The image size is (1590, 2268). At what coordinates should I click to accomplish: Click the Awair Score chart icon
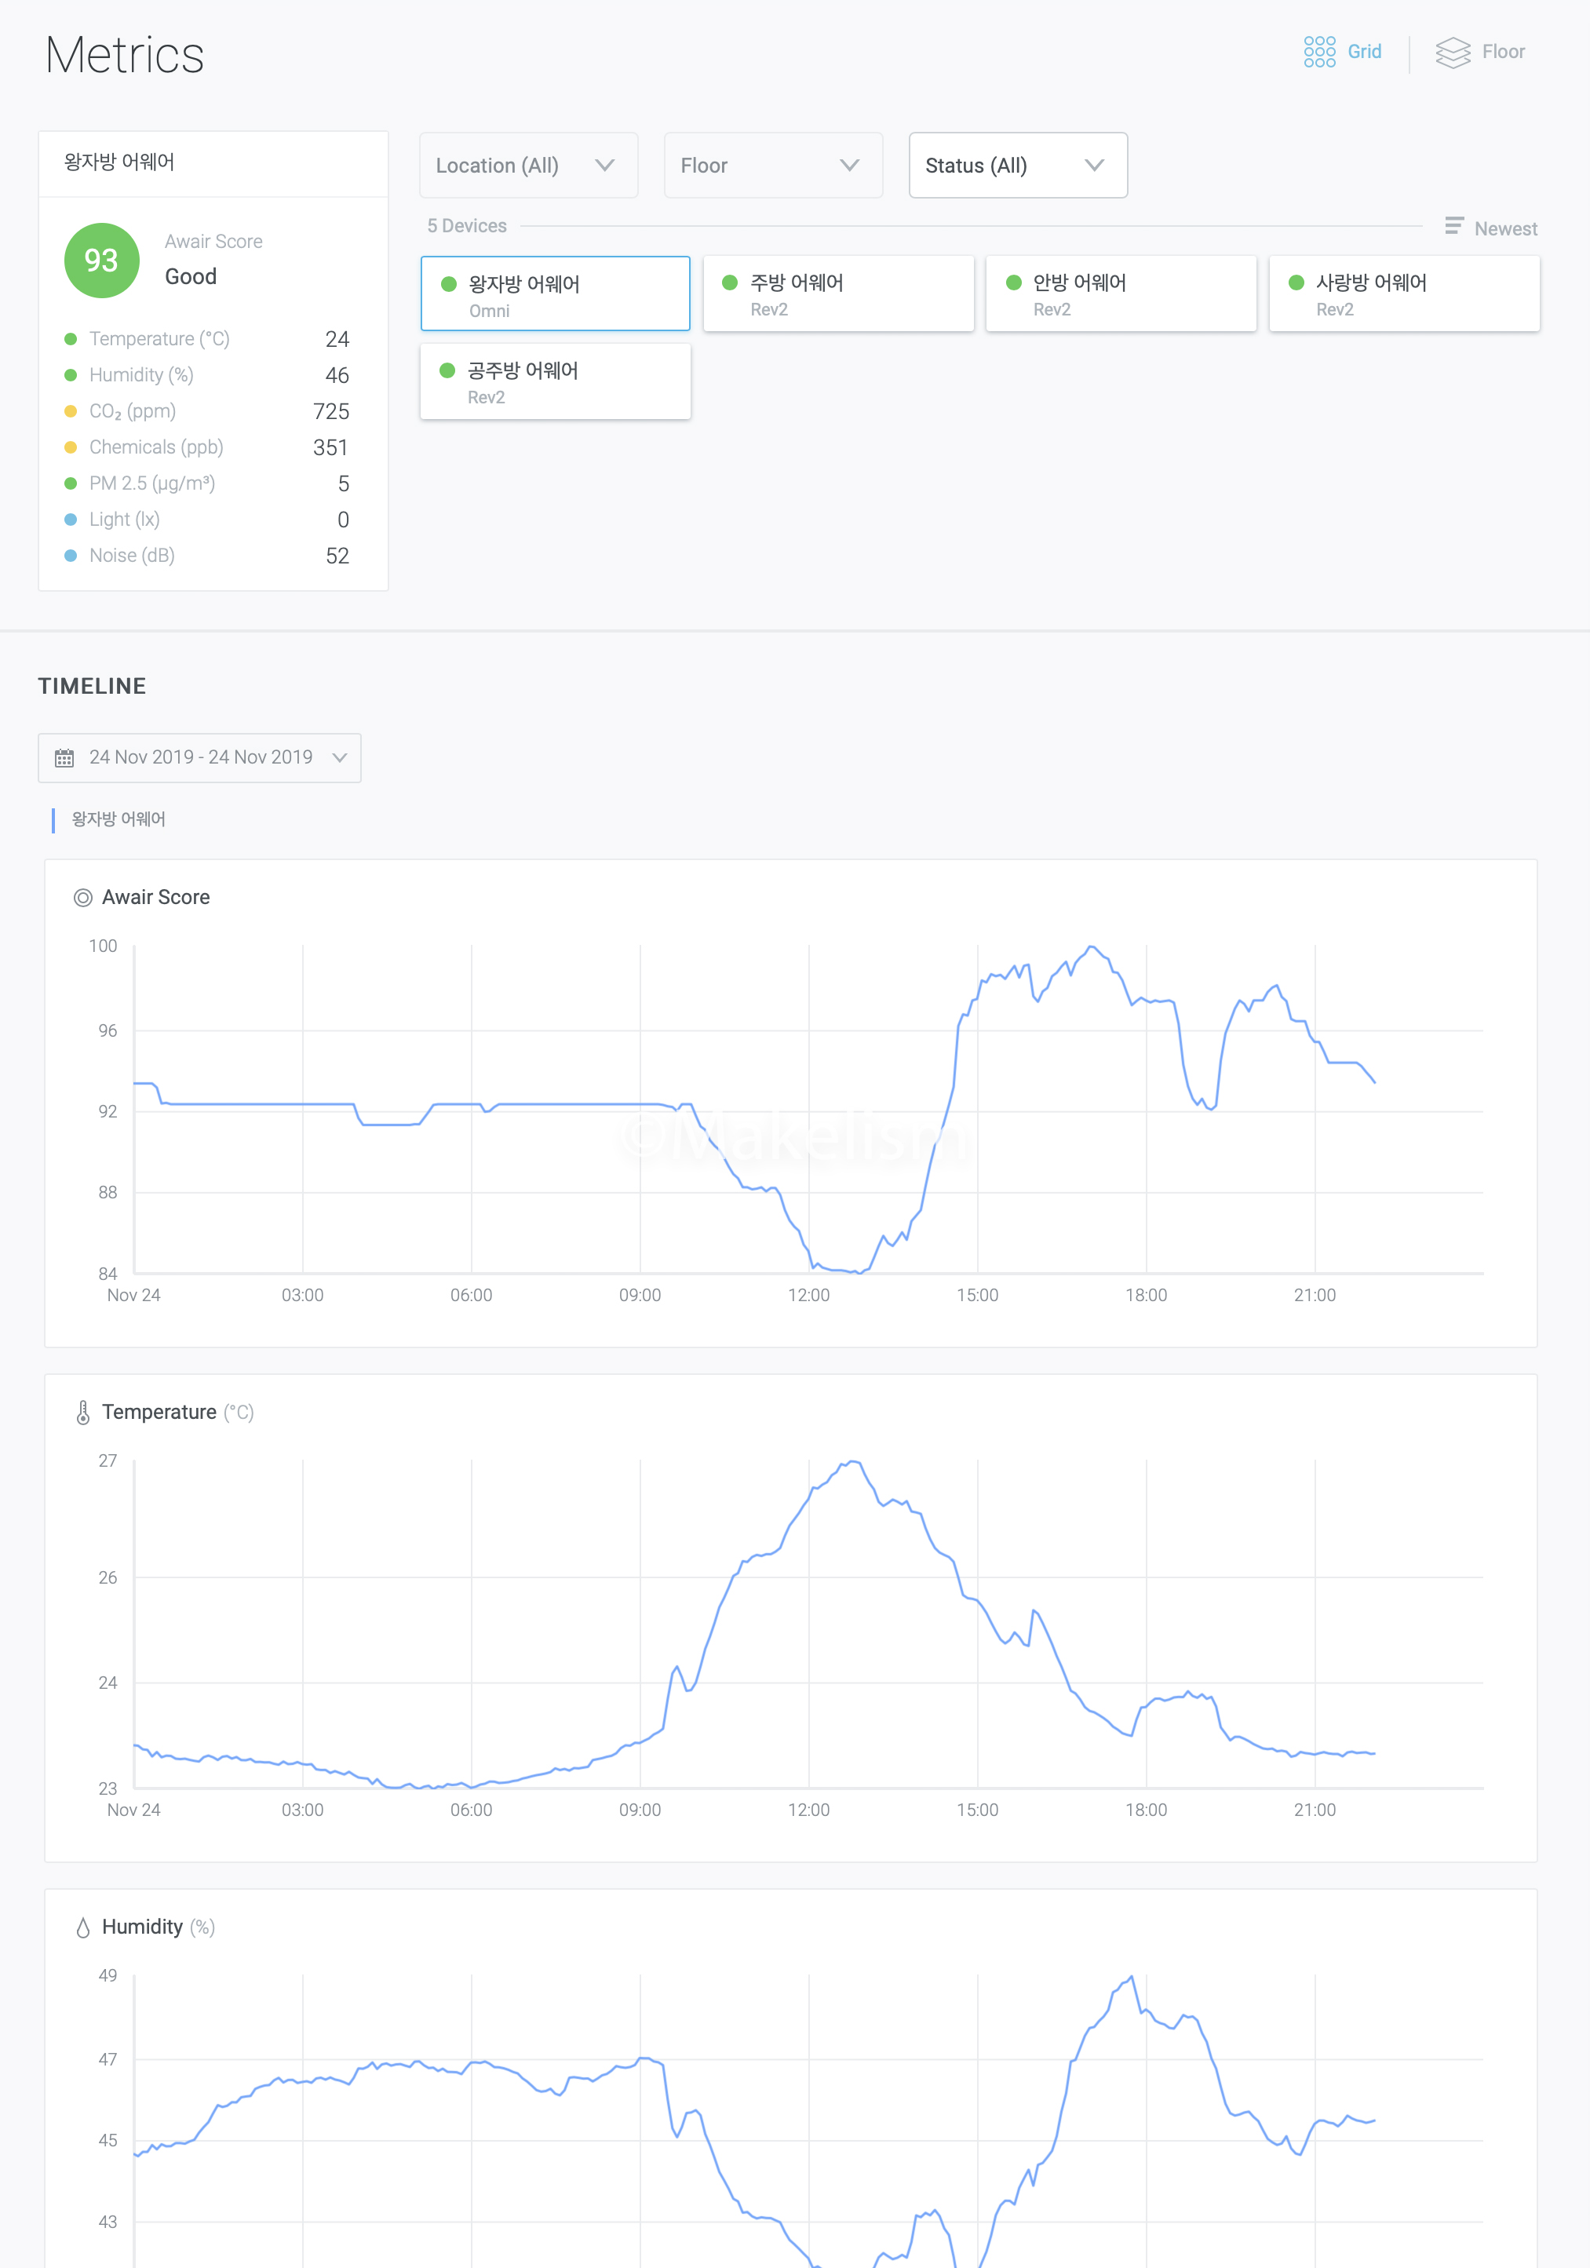coord(83,897)
